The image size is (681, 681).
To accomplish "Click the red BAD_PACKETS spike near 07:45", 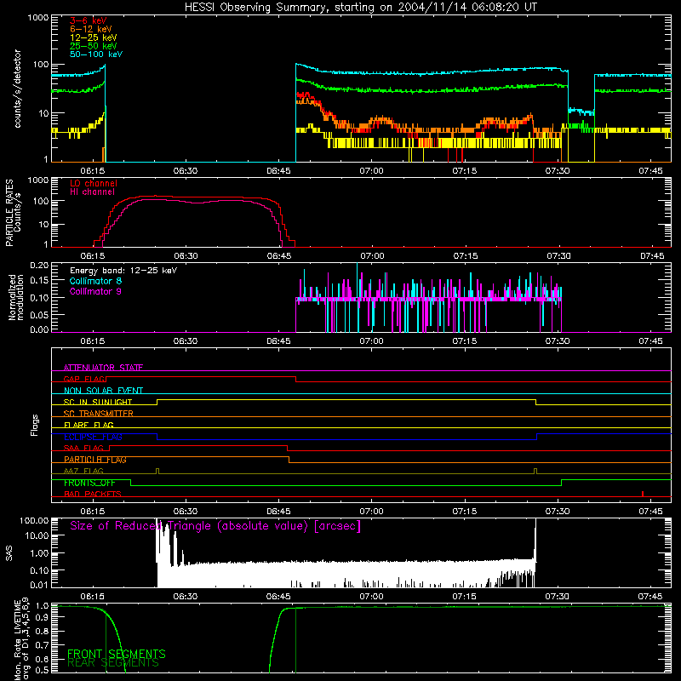I will pos(643,494).
